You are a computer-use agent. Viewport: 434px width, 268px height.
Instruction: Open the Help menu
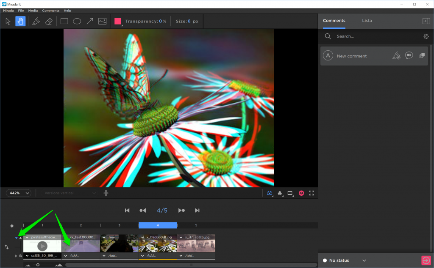pyautogui.click(x=67, y=11)
